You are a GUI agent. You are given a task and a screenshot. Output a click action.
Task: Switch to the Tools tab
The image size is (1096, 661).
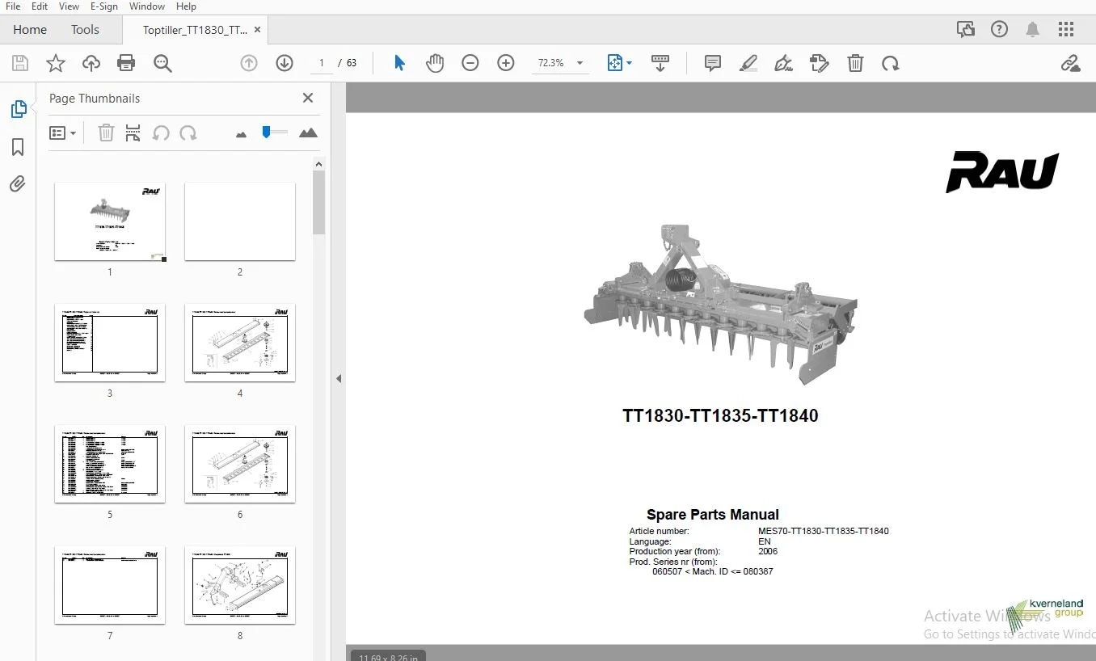coord(85,30)
